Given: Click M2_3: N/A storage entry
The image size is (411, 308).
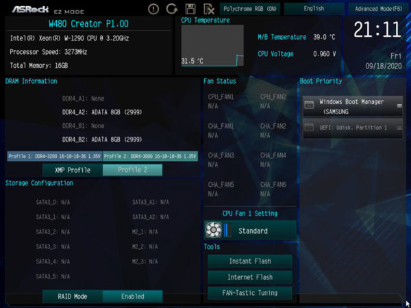Looking at the screenshot, I should point(145,261).
